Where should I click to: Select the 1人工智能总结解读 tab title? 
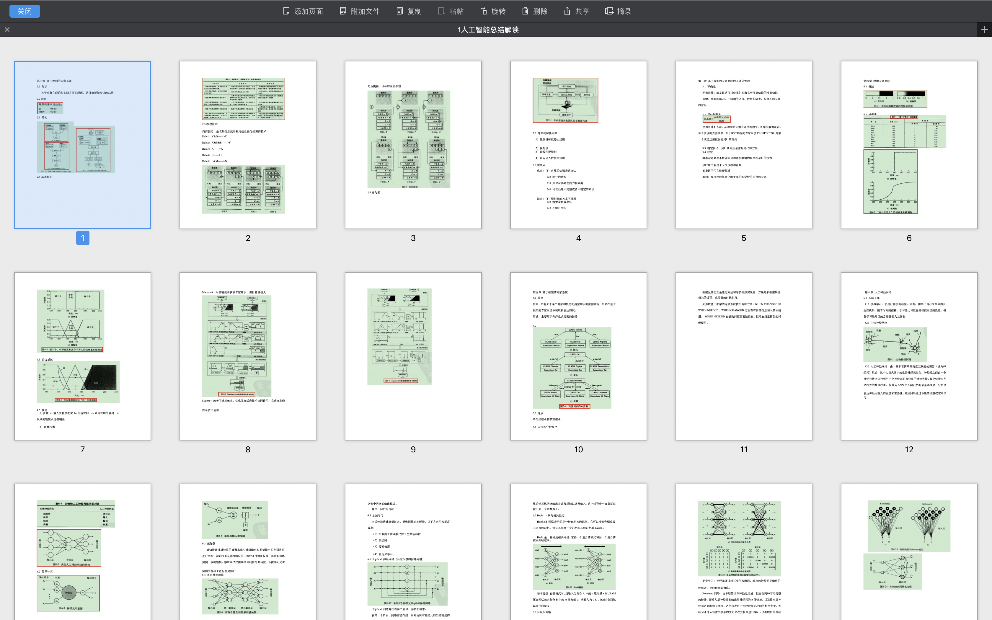pos(488,30)
